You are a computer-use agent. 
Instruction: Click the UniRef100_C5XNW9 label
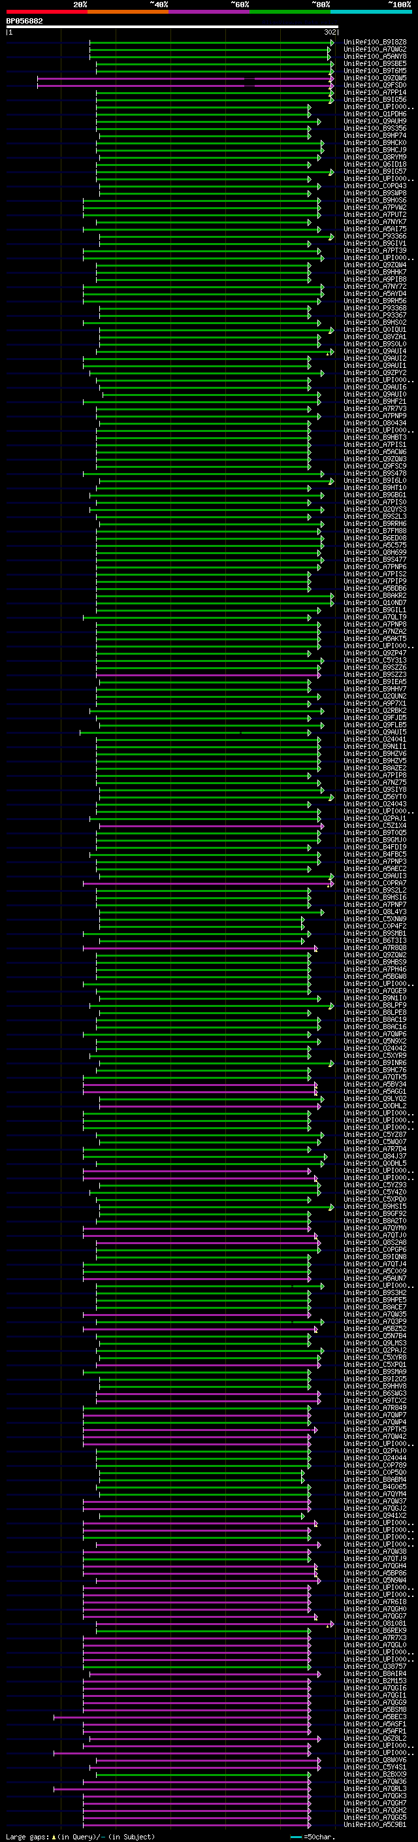coord(375,919)
